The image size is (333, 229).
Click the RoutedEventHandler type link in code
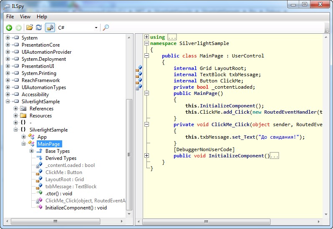tap(290, 112)
